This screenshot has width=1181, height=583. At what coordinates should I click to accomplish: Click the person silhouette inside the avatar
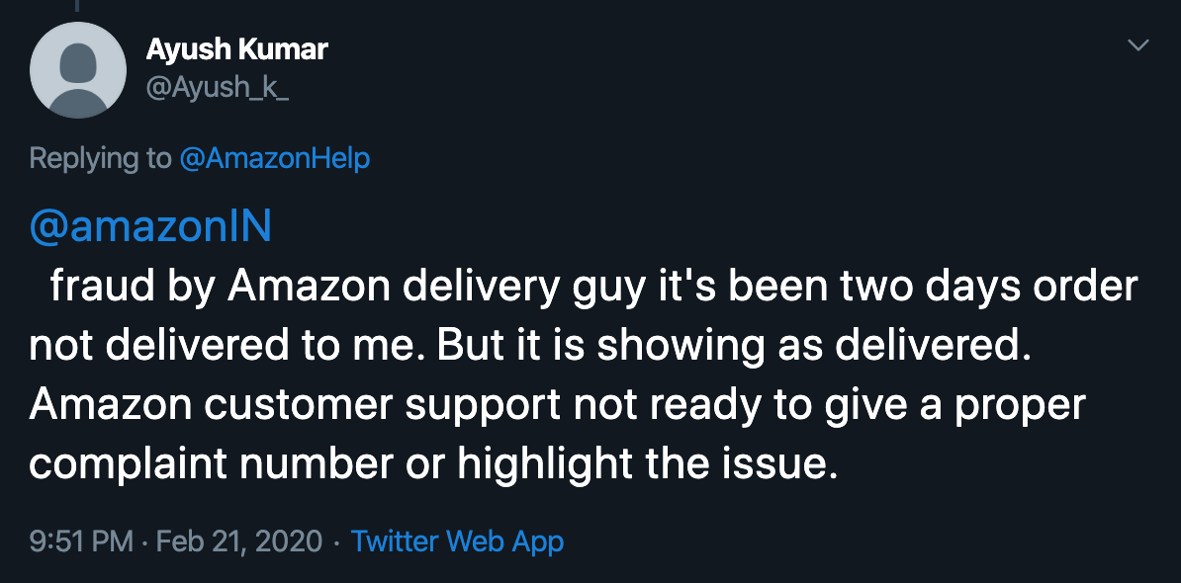pos(78,70)
